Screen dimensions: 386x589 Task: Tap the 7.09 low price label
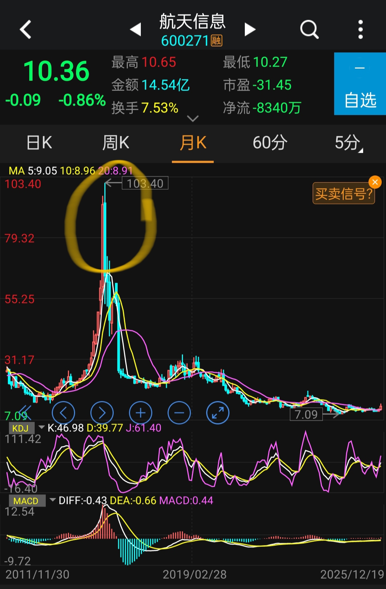pos(306,414)
